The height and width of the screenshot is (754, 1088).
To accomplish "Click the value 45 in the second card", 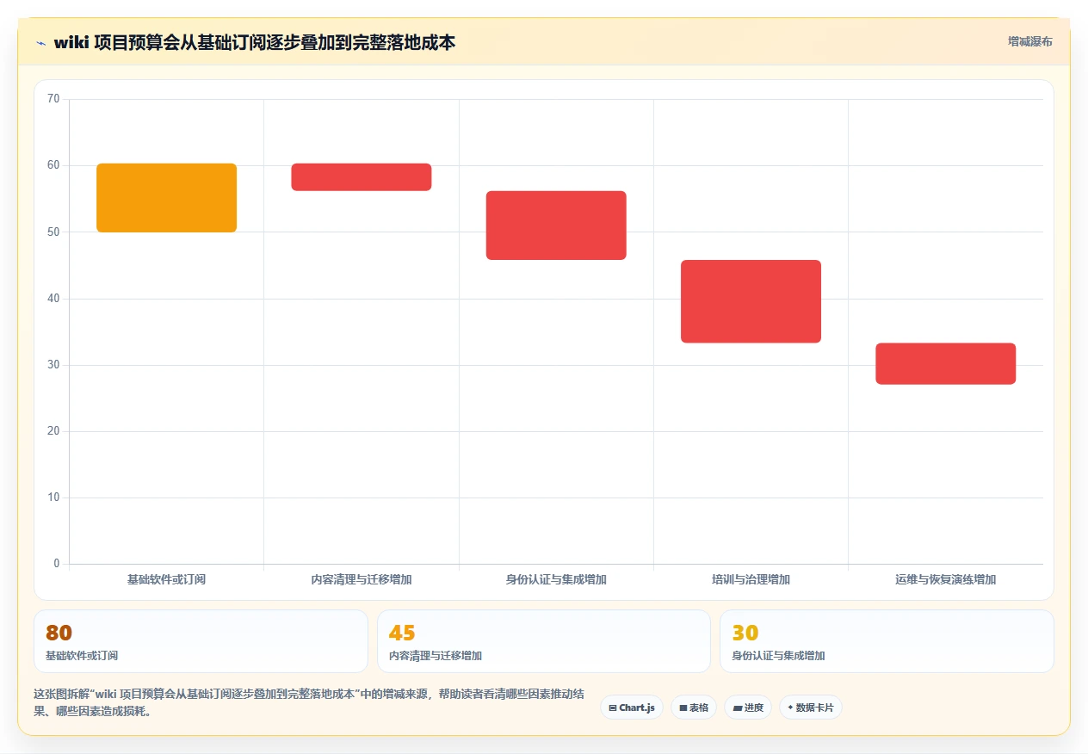I will (x=402, y=633).
